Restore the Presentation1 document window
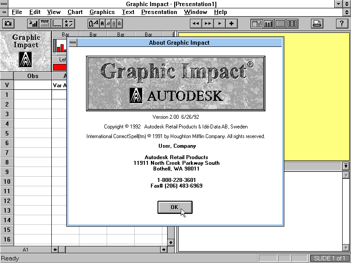Viewport: 351px width, 263px height. (347, 12)
